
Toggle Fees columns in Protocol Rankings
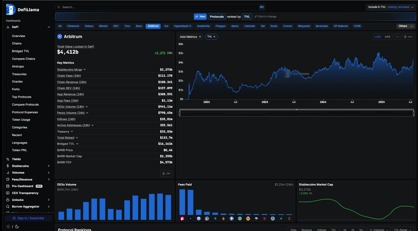click(x=293, y=230)
